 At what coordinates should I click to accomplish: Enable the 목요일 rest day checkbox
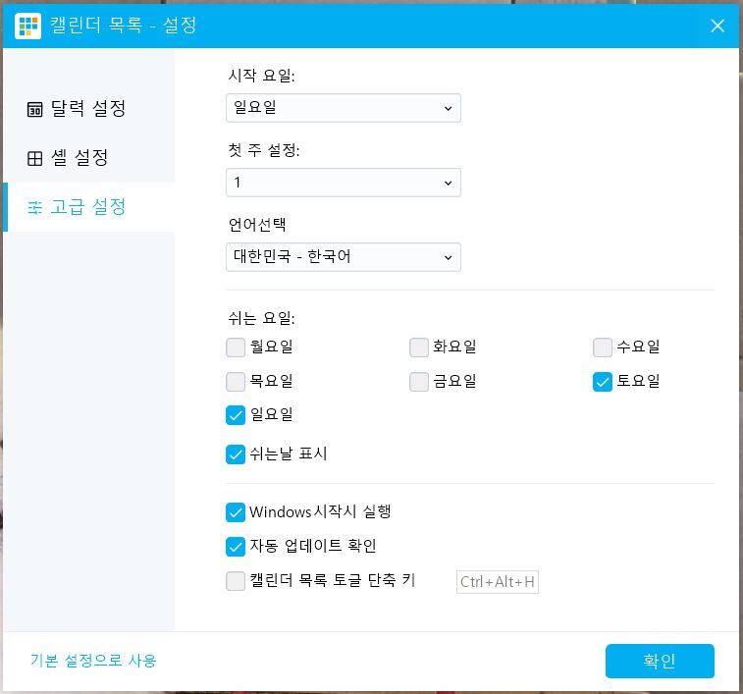pos(236,382)
